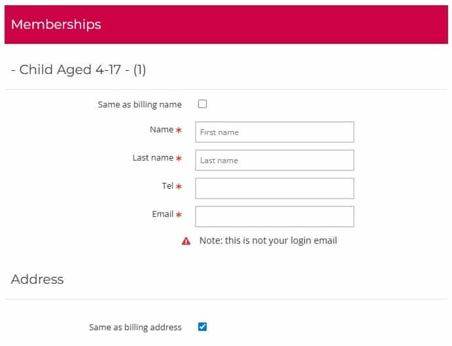Screen dimensions: 452x346
Task: Click the Email input field
Action: (275, 216)
